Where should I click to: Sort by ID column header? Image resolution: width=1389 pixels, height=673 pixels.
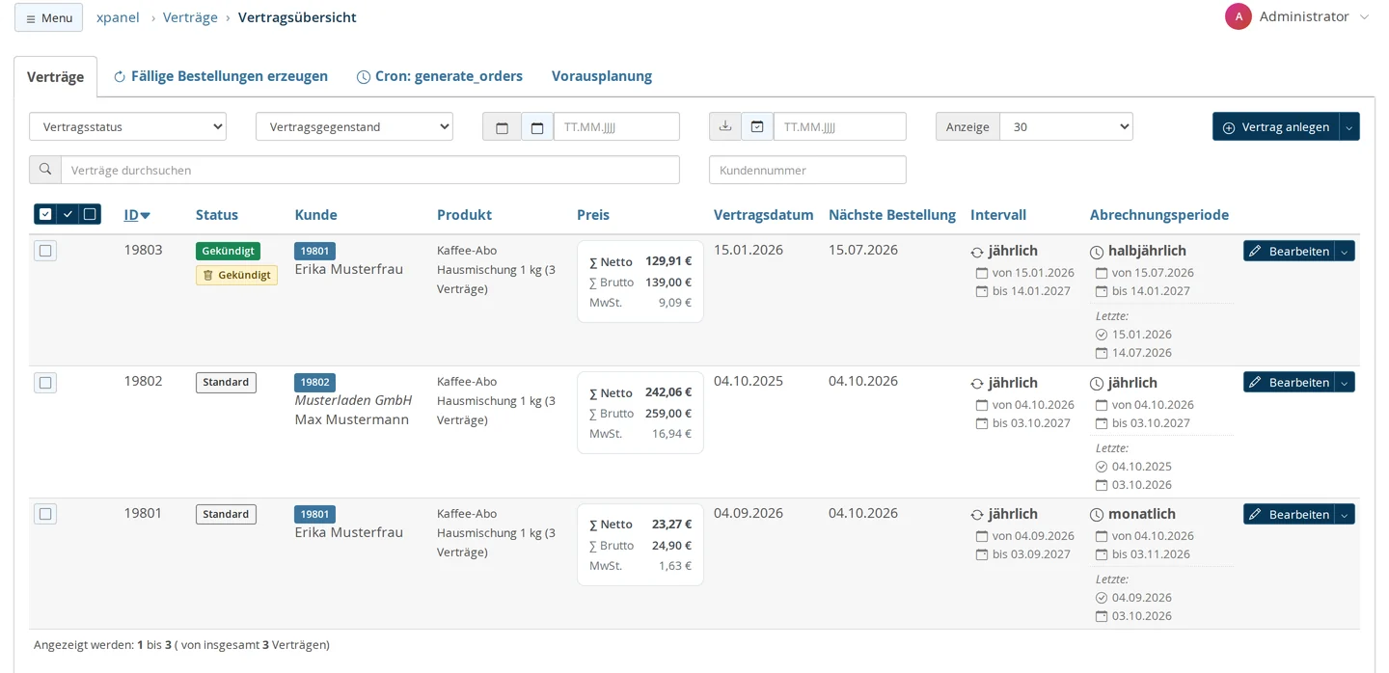click(x=137, y=215)
